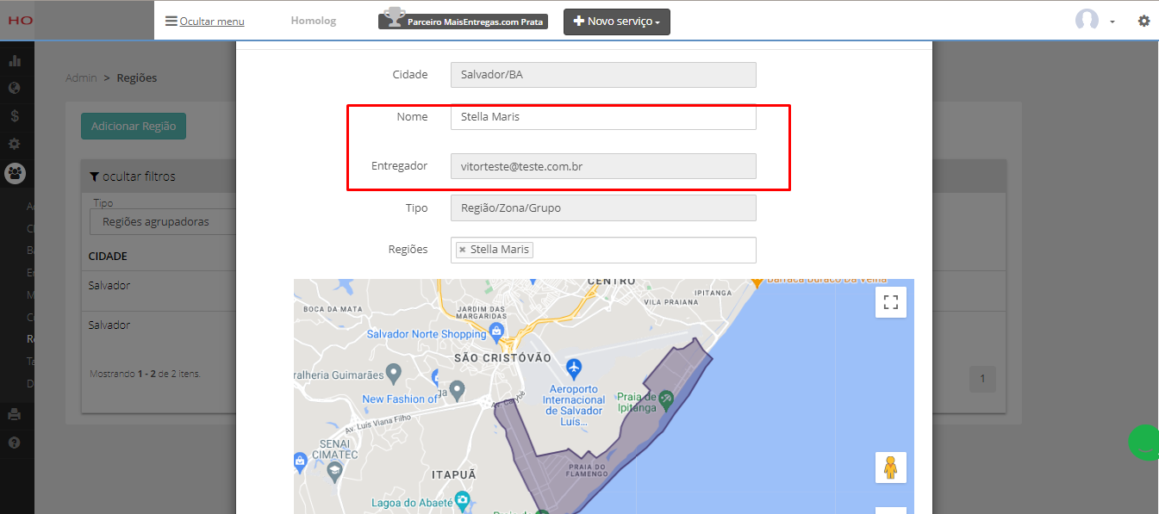Toggle map fullscreen view
1159x514 pixels.
point(891,302)
